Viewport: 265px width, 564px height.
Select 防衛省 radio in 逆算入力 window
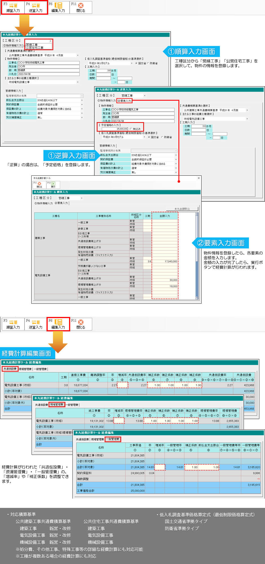point(162,137)
